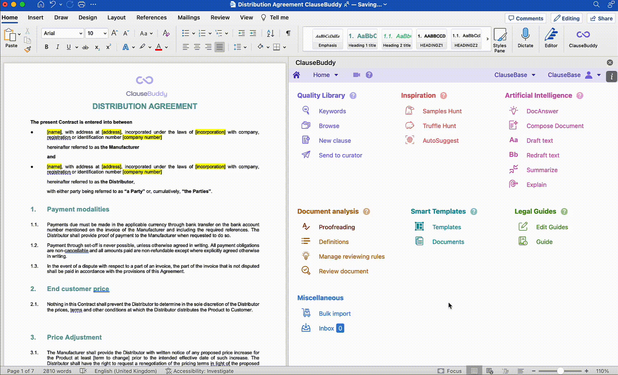Click the Summarize icon

pyautogui.click(x=513, y=170)
